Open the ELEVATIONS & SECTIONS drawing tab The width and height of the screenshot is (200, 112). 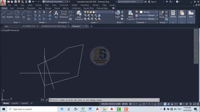tap(54, 26)
